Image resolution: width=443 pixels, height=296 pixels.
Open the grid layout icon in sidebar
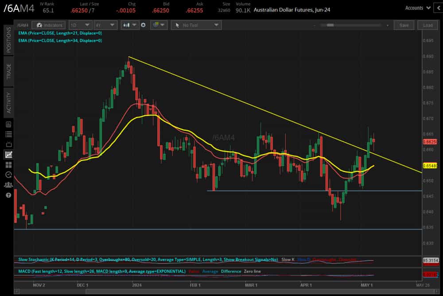(8, 164)
